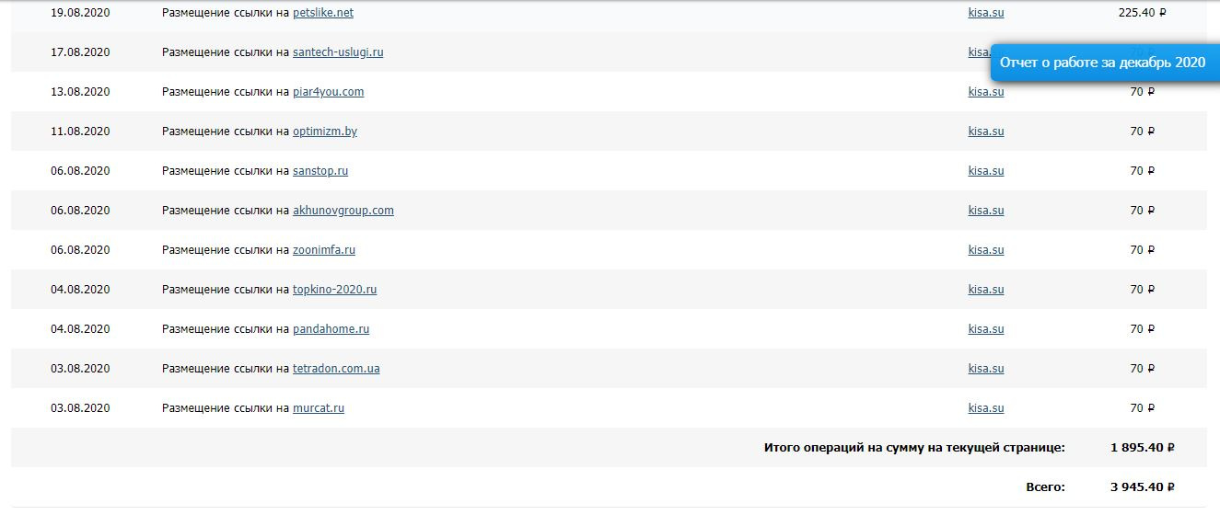The width and height of the screenshot is (1220, 515).
Task: Open the tetradon.com.ua link
Action: tap(336, 369)
